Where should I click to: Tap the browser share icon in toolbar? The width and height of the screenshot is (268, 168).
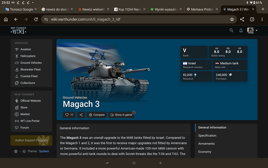242,19
